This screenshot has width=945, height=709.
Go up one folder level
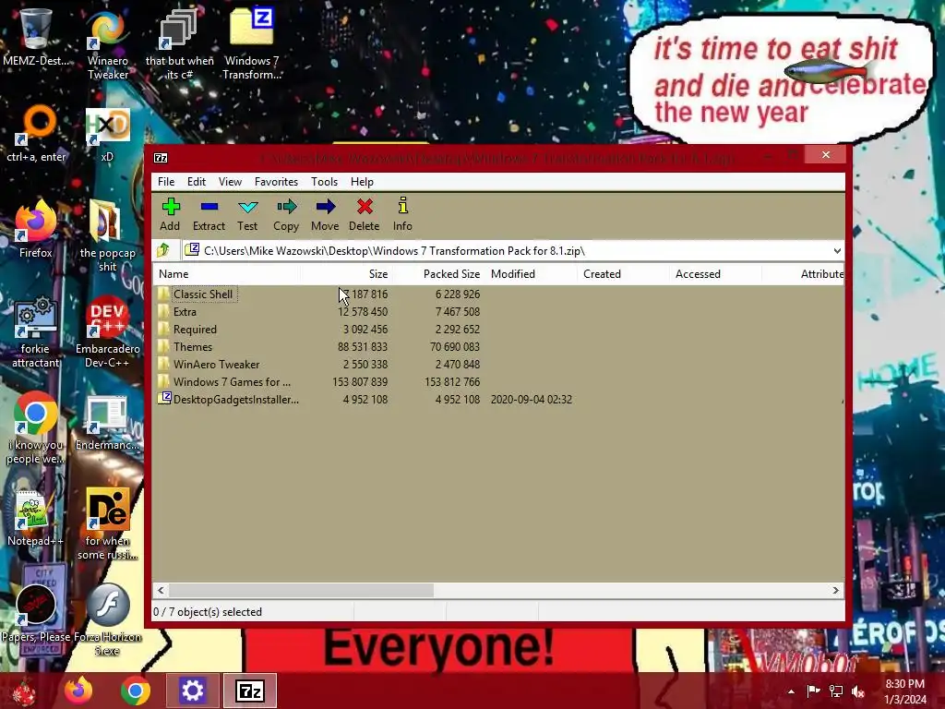click(x=163, y=250)
